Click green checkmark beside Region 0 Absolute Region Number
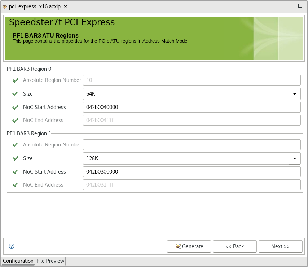 (15, 80)
